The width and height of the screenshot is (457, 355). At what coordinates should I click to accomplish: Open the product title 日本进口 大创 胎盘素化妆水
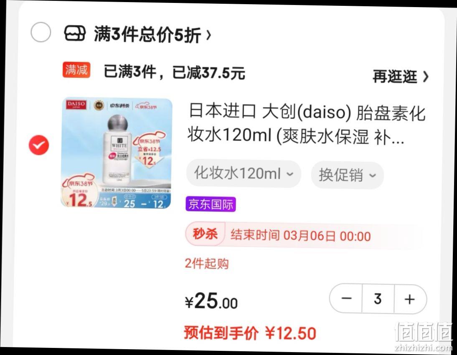pyautogui.click(x=306, y=124)
